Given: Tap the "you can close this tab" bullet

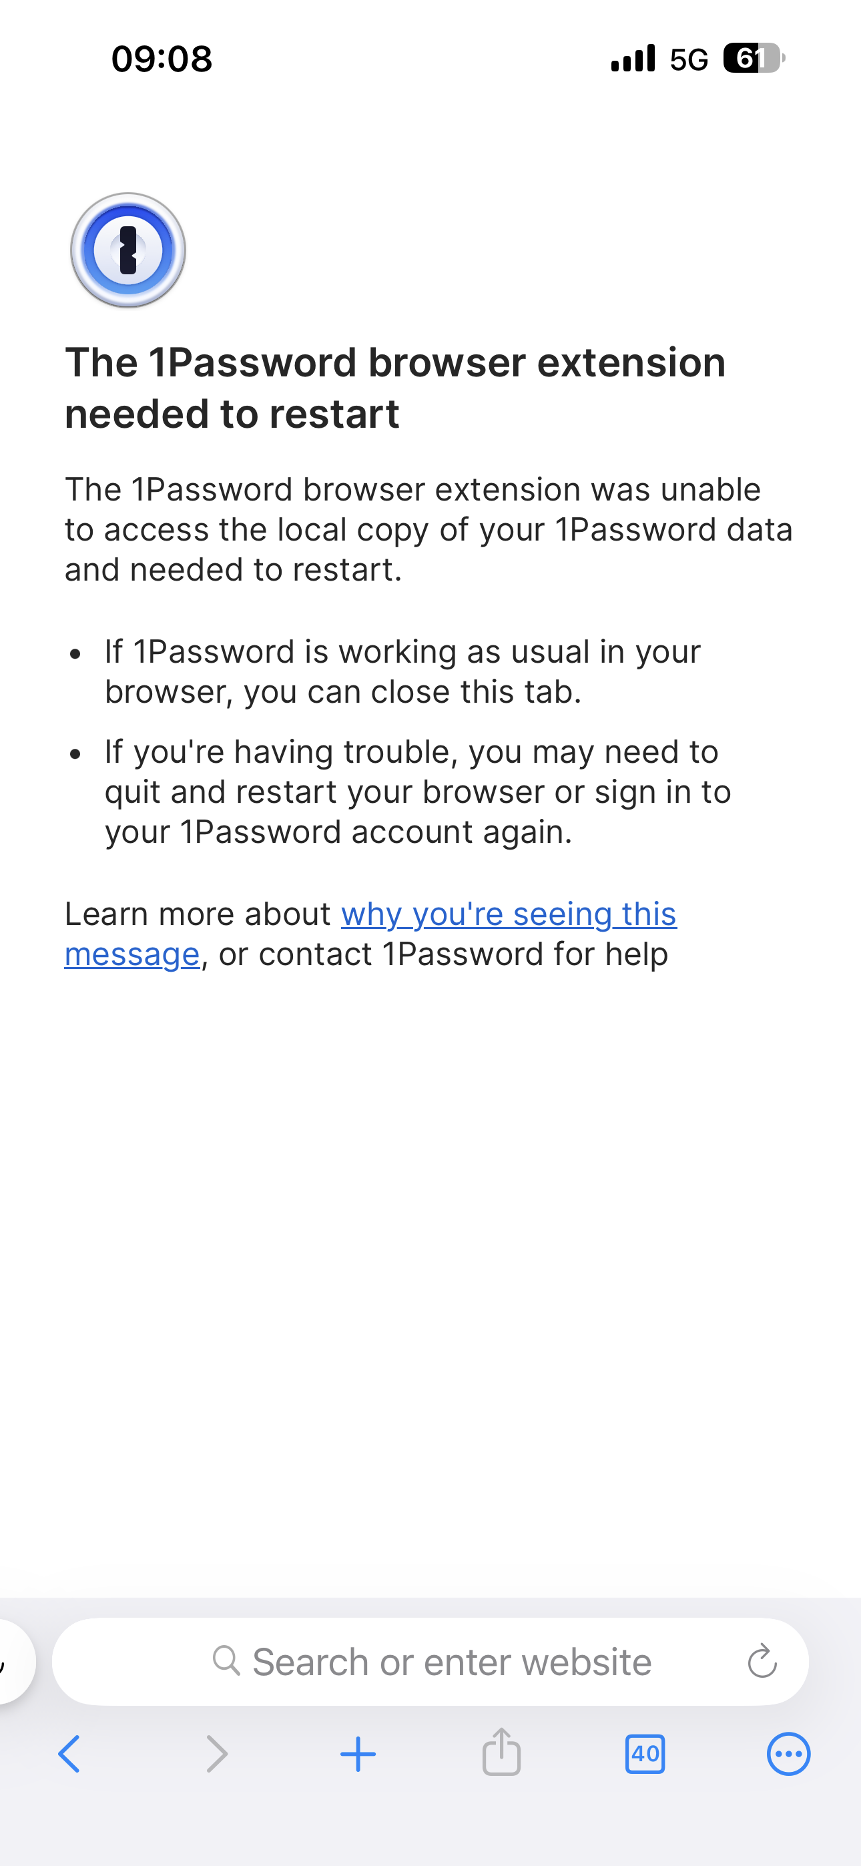Looking at the screenshot, I should [x=402, y=671].
